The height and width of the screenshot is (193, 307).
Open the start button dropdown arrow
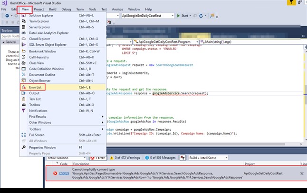[190, 16]
